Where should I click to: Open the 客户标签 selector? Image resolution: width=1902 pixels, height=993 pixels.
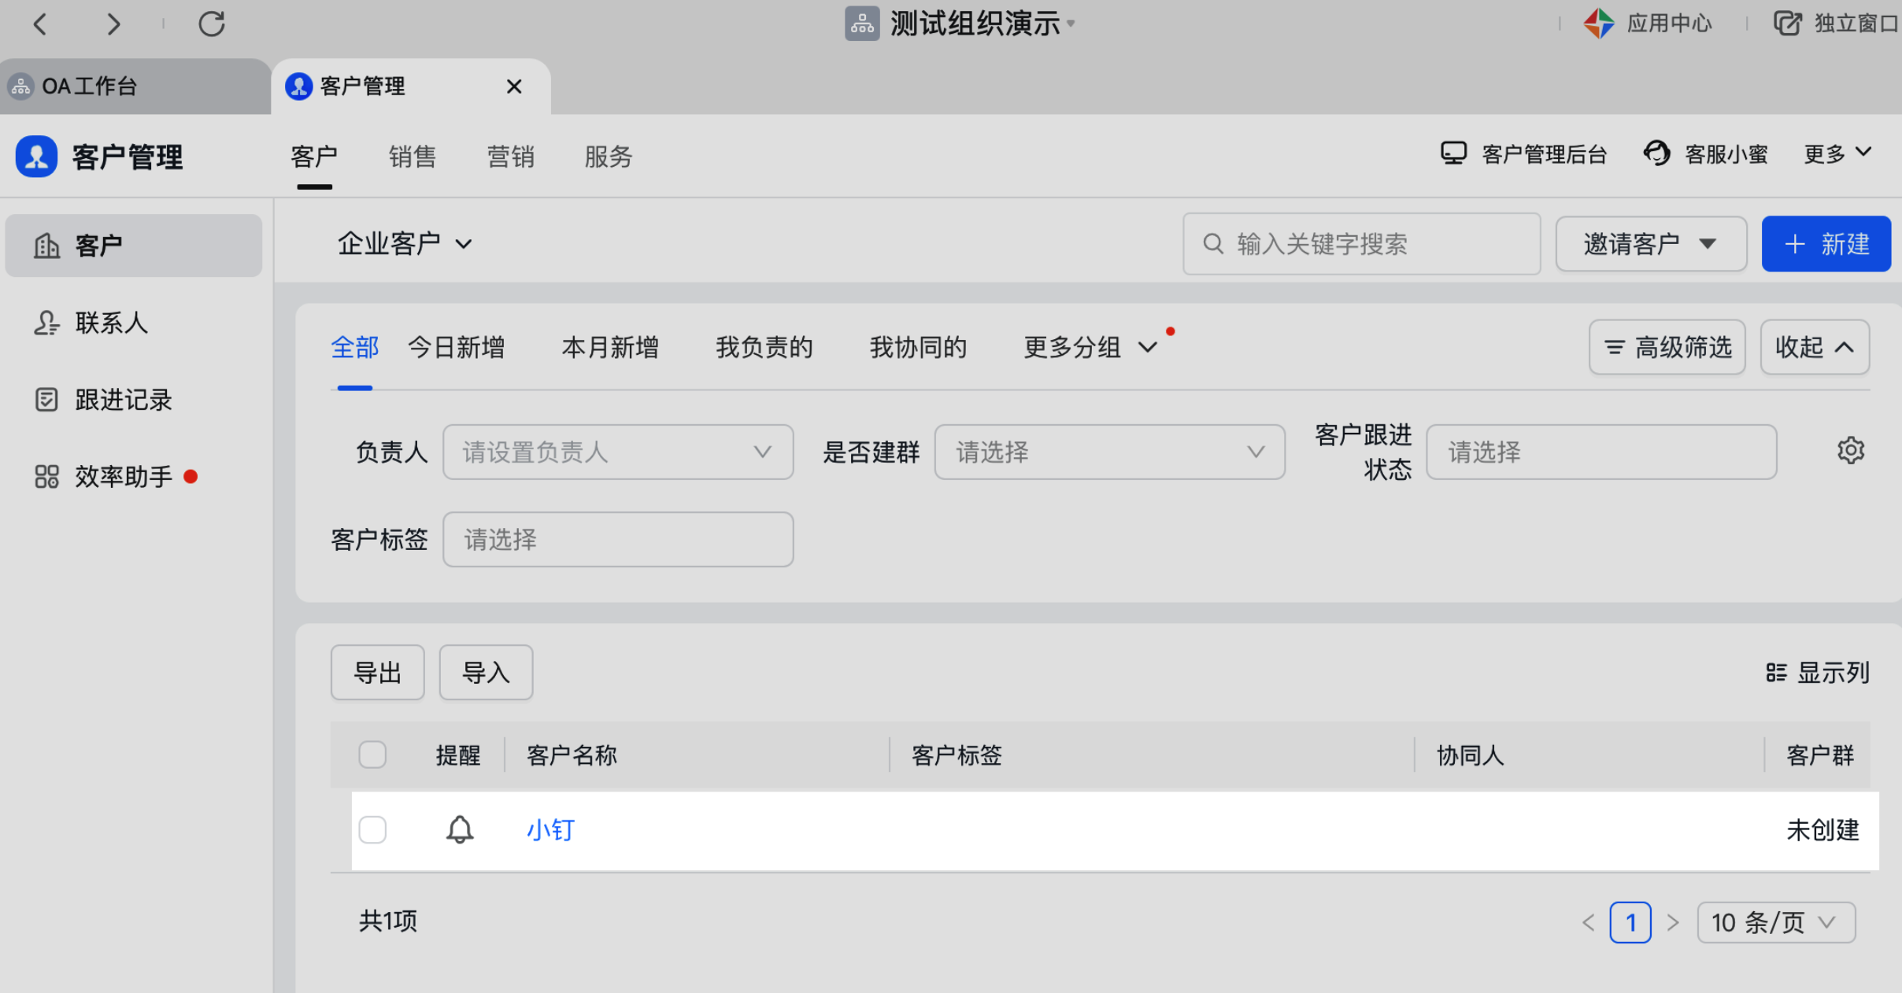coord(618,540)
